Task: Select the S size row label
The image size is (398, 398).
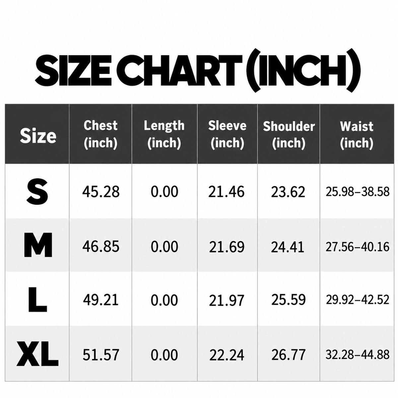Action: [x=37, y=192]
